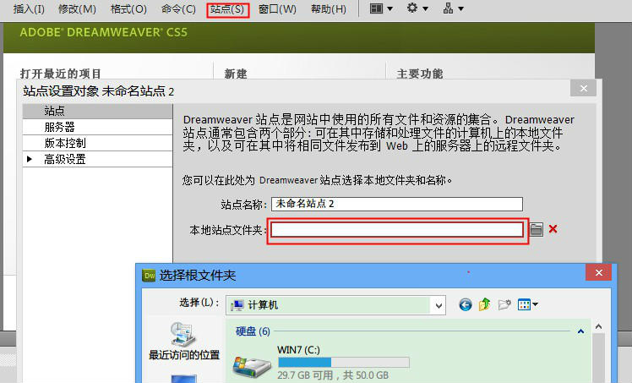Open the 插入(I) menu

29,8
